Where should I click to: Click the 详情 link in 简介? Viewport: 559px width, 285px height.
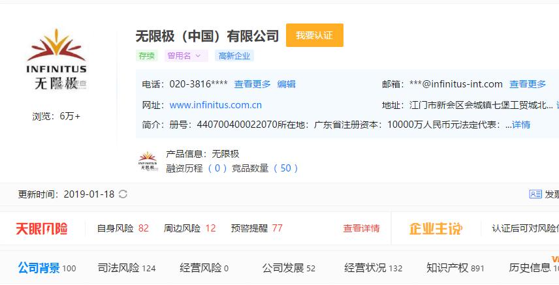521,125
